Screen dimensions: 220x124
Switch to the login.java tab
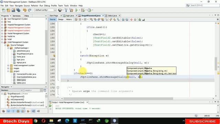(x=70, y=15)
